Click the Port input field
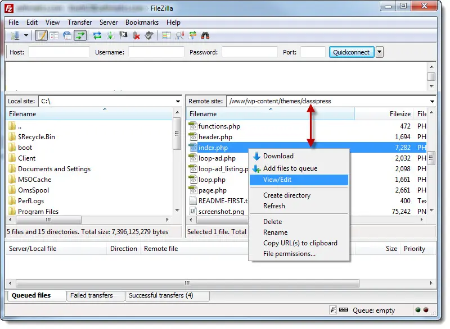This screenshot has height=329, width=450. point(313,52)
